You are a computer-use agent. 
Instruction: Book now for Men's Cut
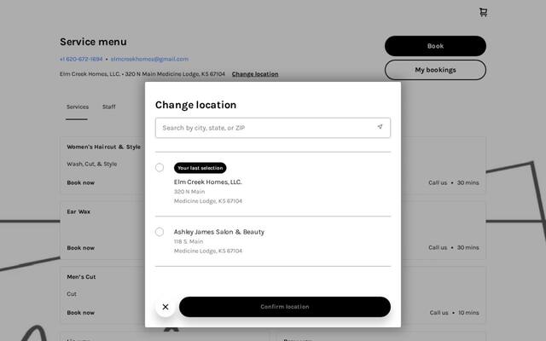coord(80,313)
